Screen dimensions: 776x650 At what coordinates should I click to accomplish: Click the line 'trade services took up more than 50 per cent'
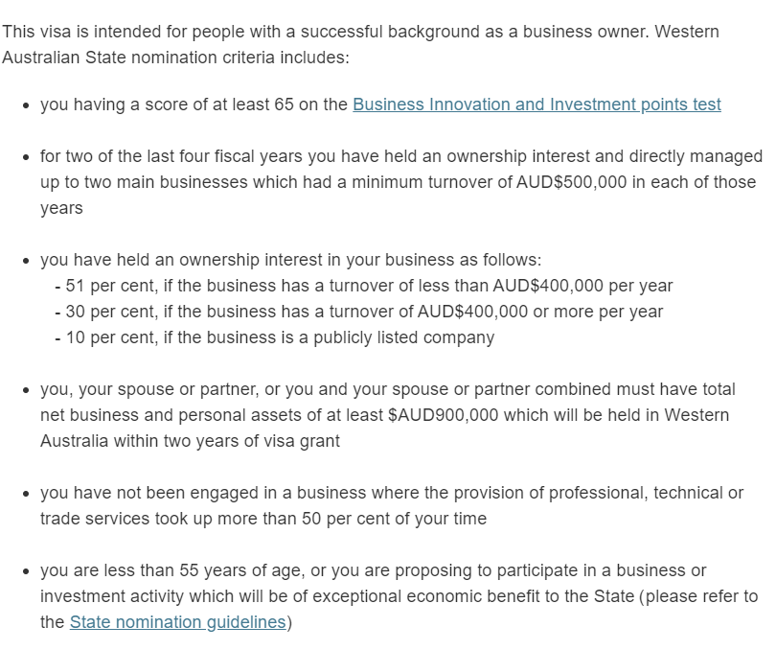click(263, 519)
